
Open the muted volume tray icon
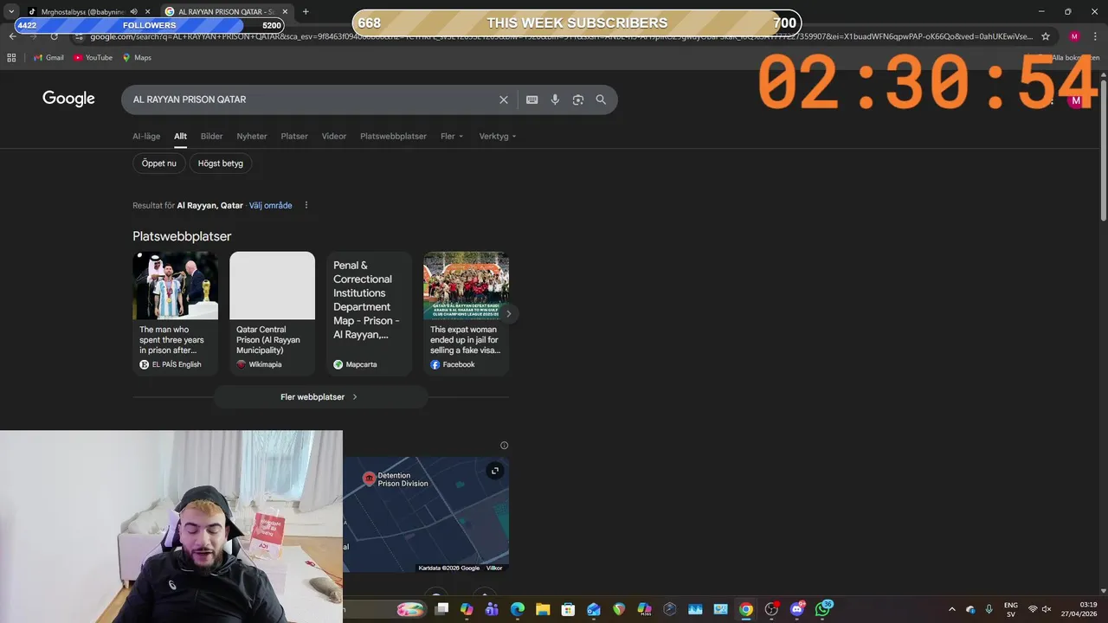click(x=1047, y=609)
